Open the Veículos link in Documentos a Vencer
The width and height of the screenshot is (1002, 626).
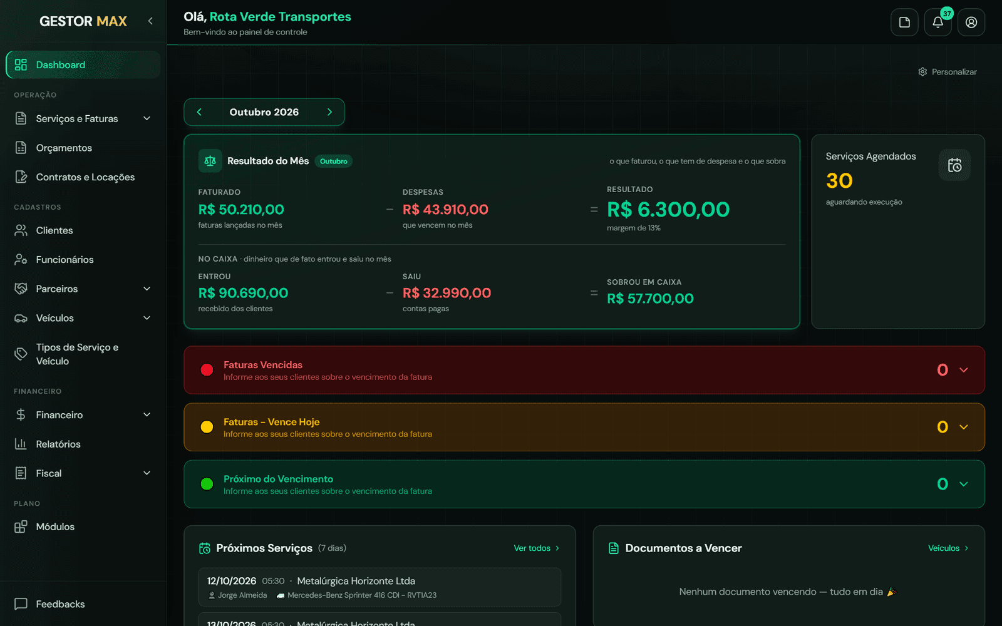click(x=949, y=548)
